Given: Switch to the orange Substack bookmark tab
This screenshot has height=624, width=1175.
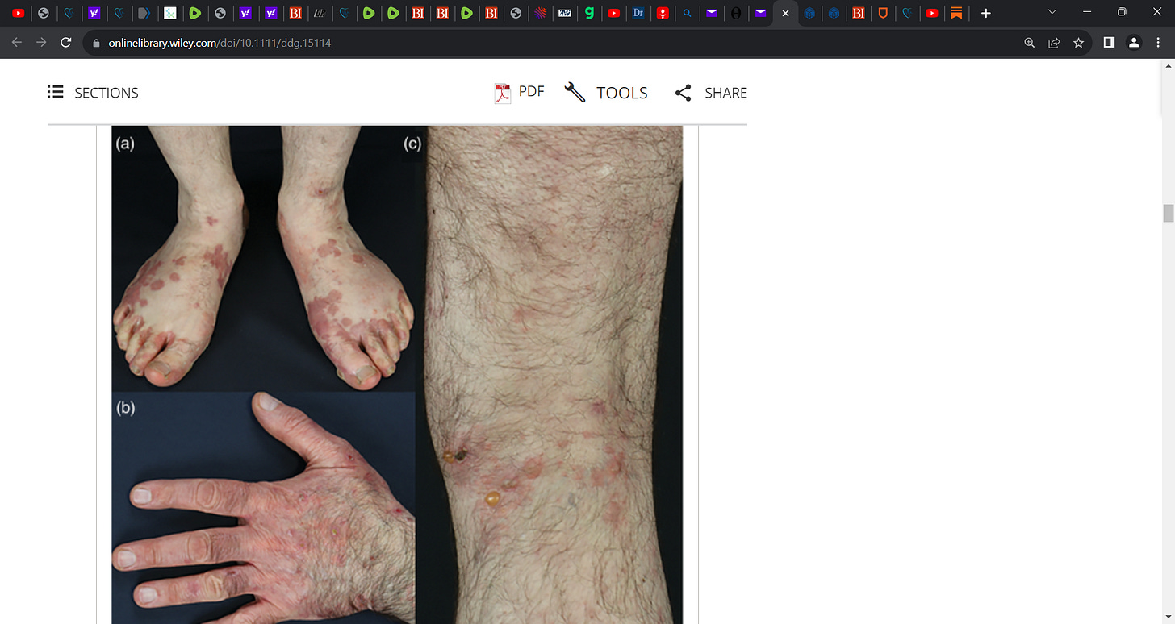Looking at the screenshot, I should [x=956, y=13].
